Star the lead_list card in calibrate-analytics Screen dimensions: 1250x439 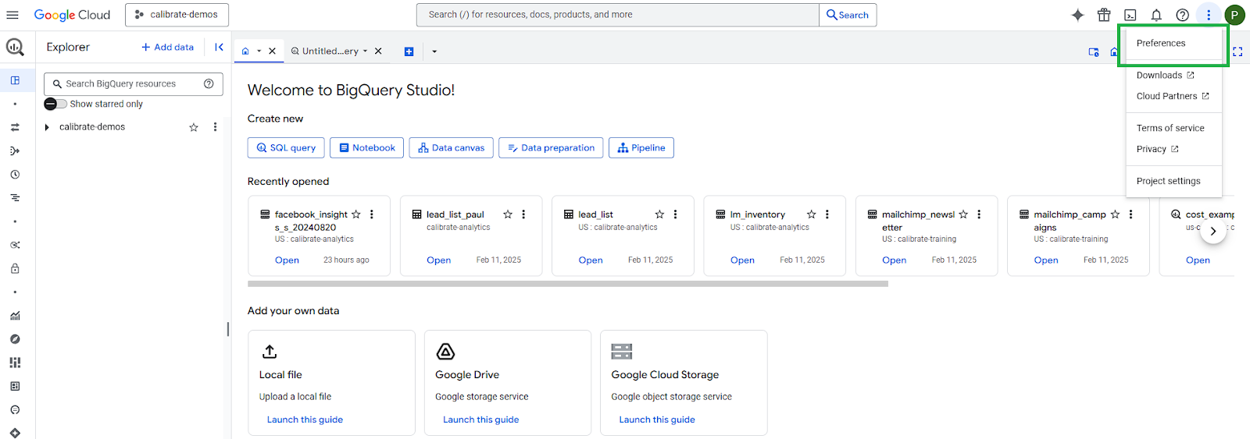[659, 214]
